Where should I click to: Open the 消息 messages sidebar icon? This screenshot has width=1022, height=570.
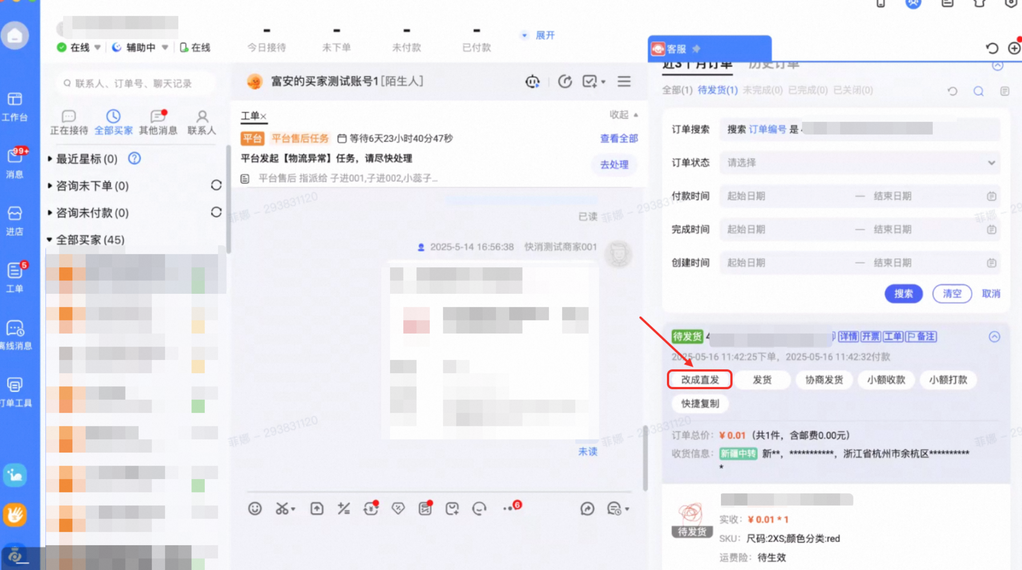(14, 163)
